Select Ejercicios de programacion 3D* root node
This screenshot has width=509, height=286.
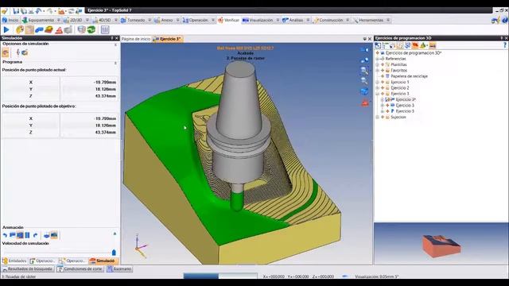[x=414, y=53]
